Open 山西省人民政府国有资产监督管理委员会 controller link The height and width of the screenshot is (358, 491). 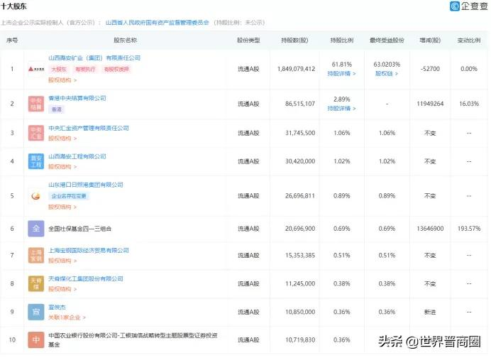click(x=158, y=23)
